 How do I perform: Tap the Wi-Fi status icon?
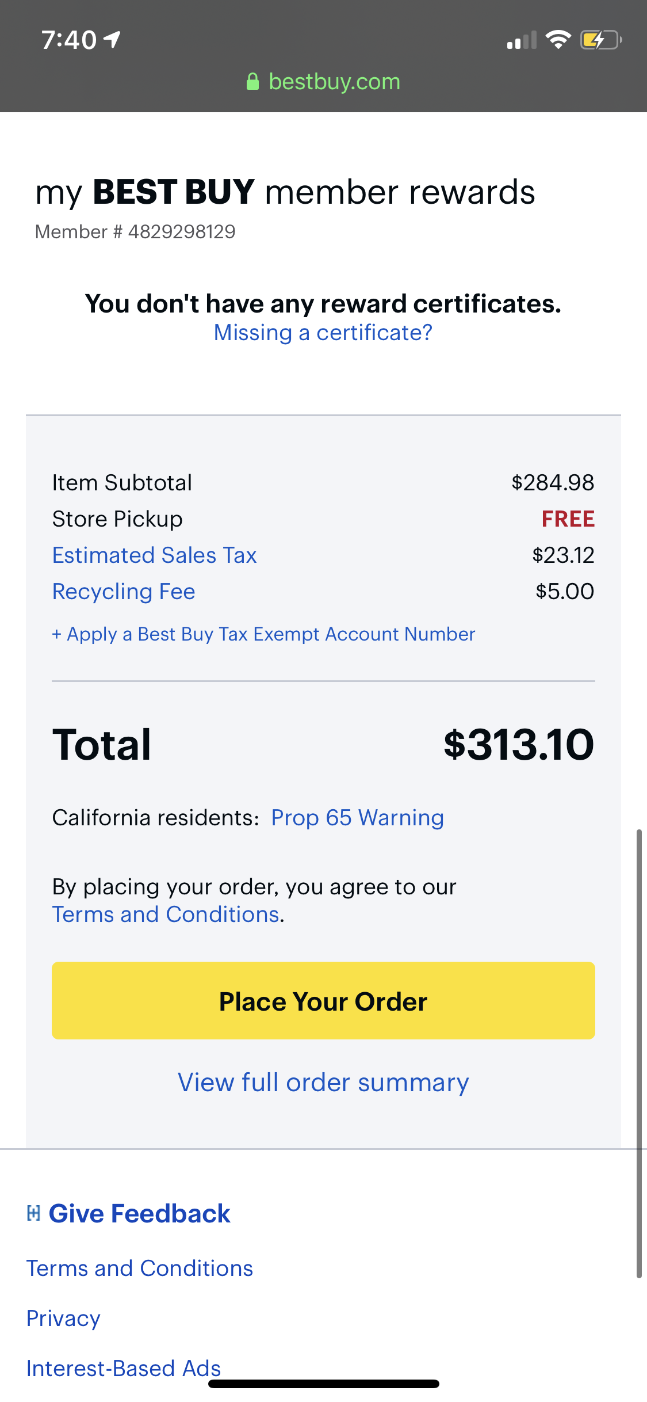tap(557, 40)
